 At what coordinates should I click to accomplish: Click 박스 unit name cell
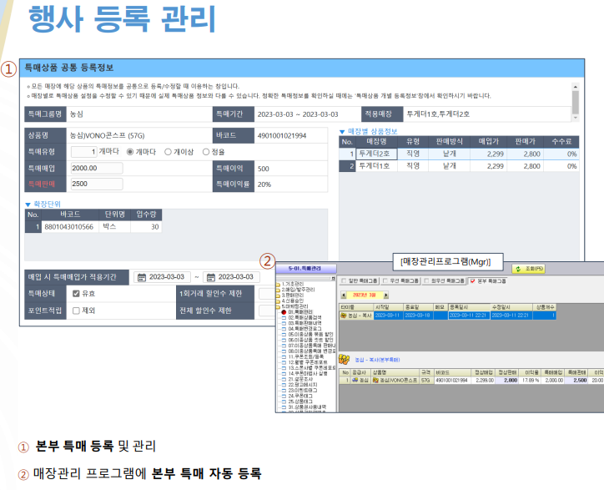[115, 227]
